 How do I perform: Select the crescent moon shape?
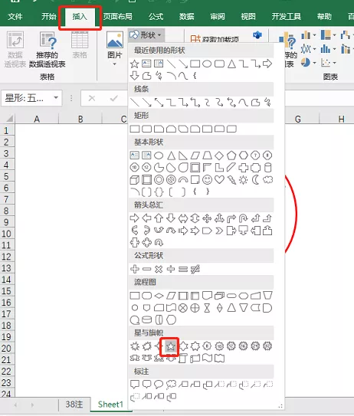pos(255,179)
